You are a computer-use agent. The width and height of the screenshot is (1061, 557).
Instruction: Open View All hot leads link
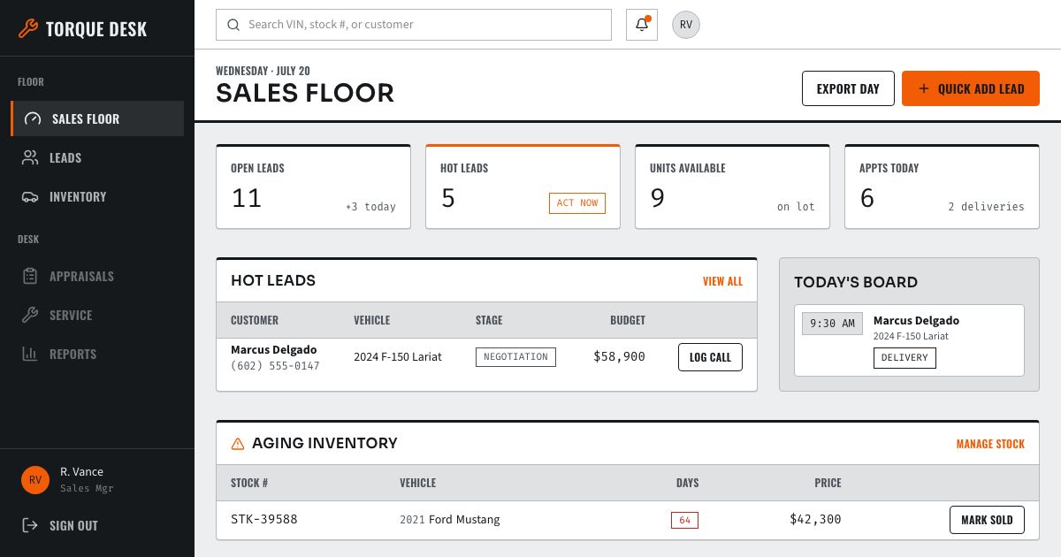(722, 281)
